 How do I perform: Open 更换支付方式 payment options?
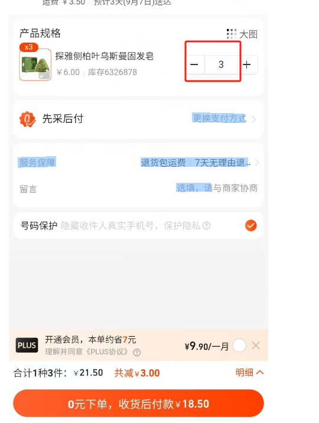click(219, 118)
